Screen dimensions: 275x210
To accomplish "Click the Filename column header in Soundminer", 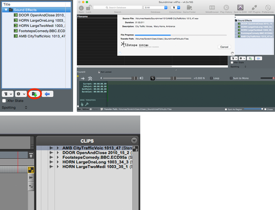I will (97, 16).
